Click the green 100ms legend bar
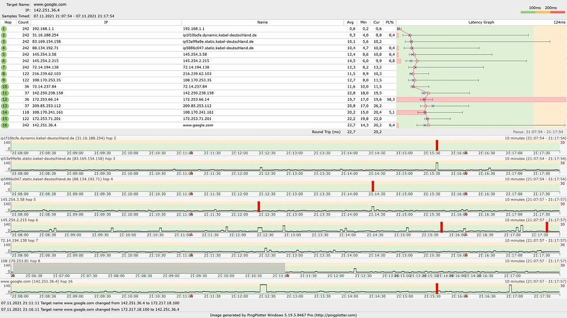The image size is (567, 318). tap(528, 12)
